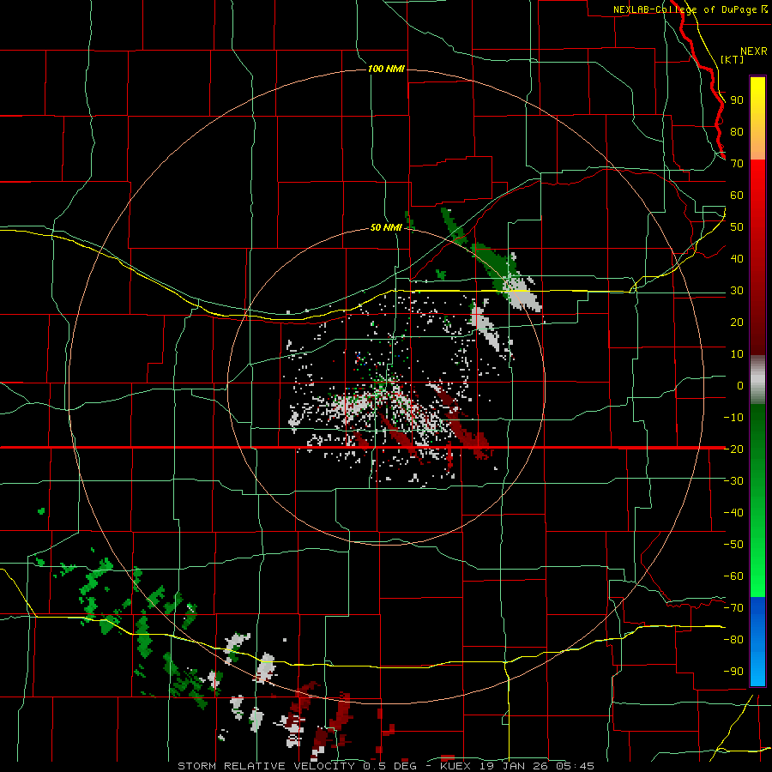Click the -30 value on the velocity scale
Image resolution: width=772 pixels, height=772 pixels.
coord(733,481)
